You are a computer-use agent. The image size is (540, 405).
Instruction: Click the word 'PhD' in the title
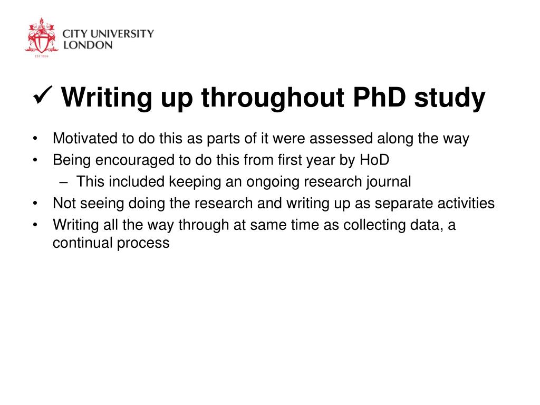tap(380, 97)
